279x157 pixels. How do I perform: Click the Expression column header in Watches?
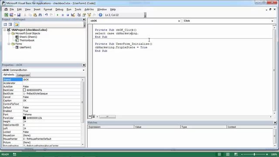pyautogui.click(x=111, y=127)
